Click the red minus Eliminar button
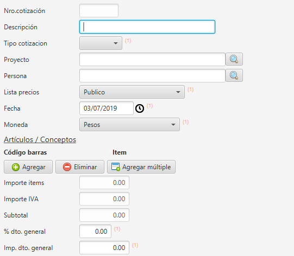The image size is (294, 256). tap(80, 167)
